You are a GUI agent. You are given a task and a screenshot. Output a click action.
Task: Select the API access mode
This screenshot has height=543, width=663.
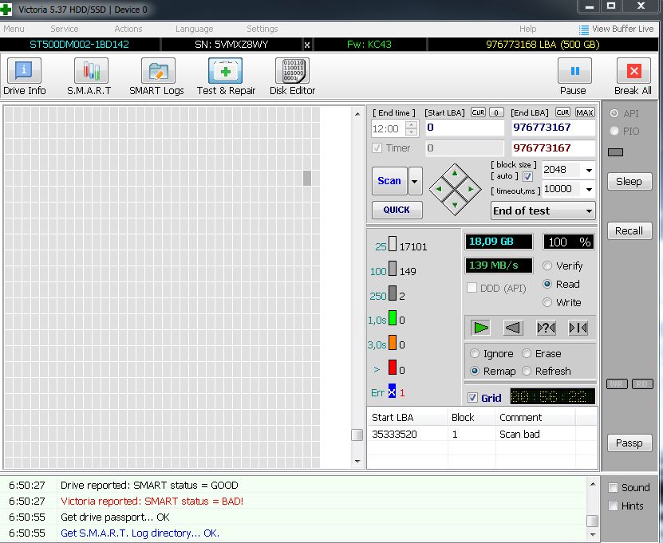click(x=614, y=113)
